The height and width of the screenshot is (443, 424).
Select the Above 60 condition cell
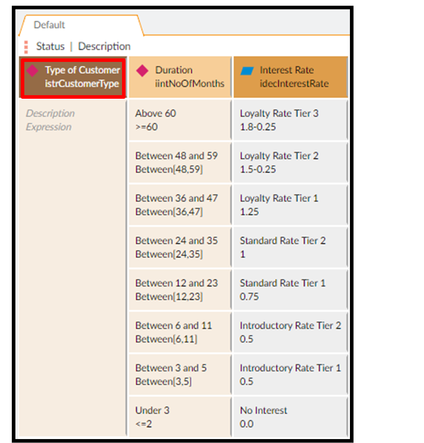180,120
